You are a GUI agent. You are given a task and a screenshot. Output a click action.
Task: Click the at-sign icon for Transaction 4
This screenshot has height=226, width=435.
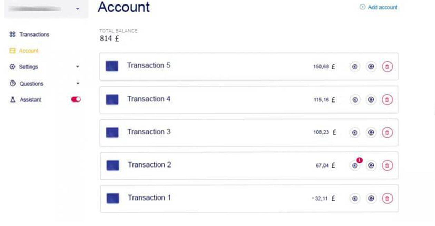[371, 100]
